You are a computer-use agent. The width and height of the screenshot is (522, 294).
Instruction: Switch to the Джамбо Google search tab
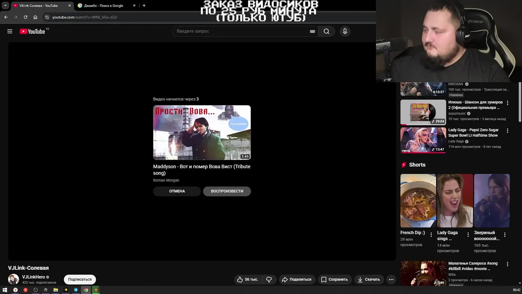coord(107,6)
